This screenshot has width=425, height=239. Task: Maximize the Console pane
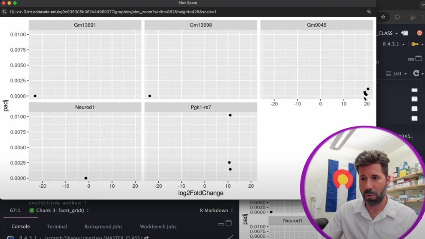coord(229,223)
